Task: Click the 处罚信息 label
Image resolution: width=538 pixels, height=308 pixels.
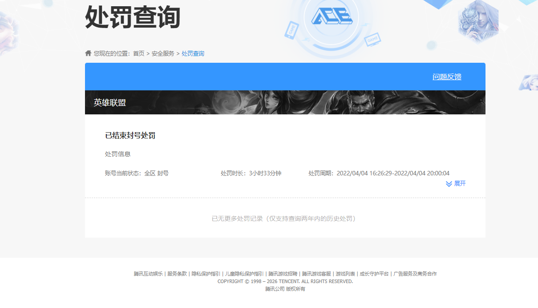Action: 117,154
